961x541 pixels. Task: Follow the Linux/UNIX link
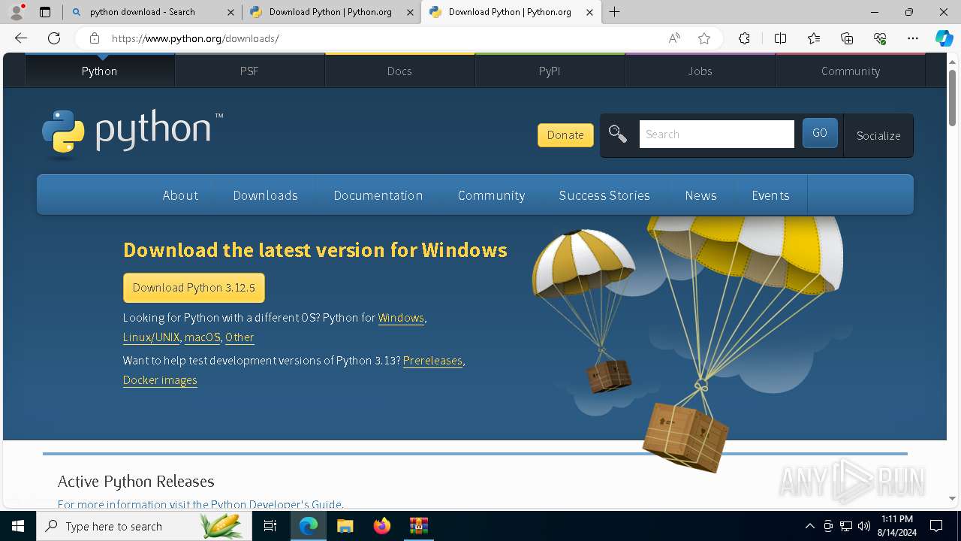point(151,337)
